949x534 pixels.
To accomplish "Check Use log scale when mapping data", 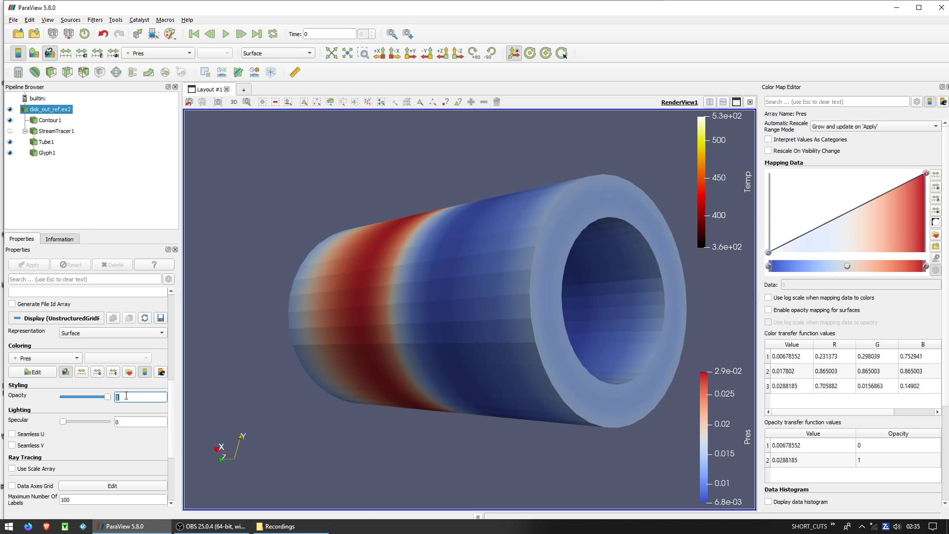I will click(768, 297).
